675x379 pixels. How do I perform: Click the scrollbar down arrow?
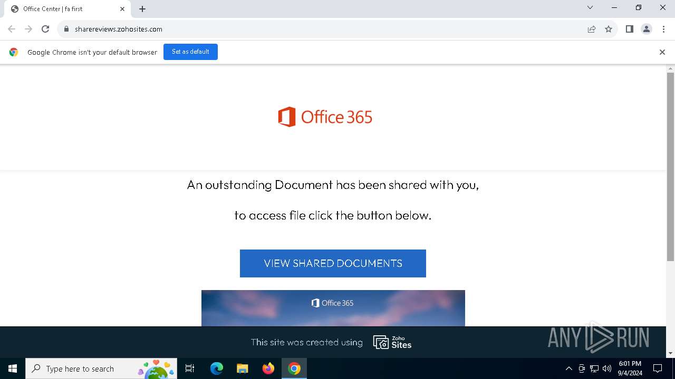point(671,353)
